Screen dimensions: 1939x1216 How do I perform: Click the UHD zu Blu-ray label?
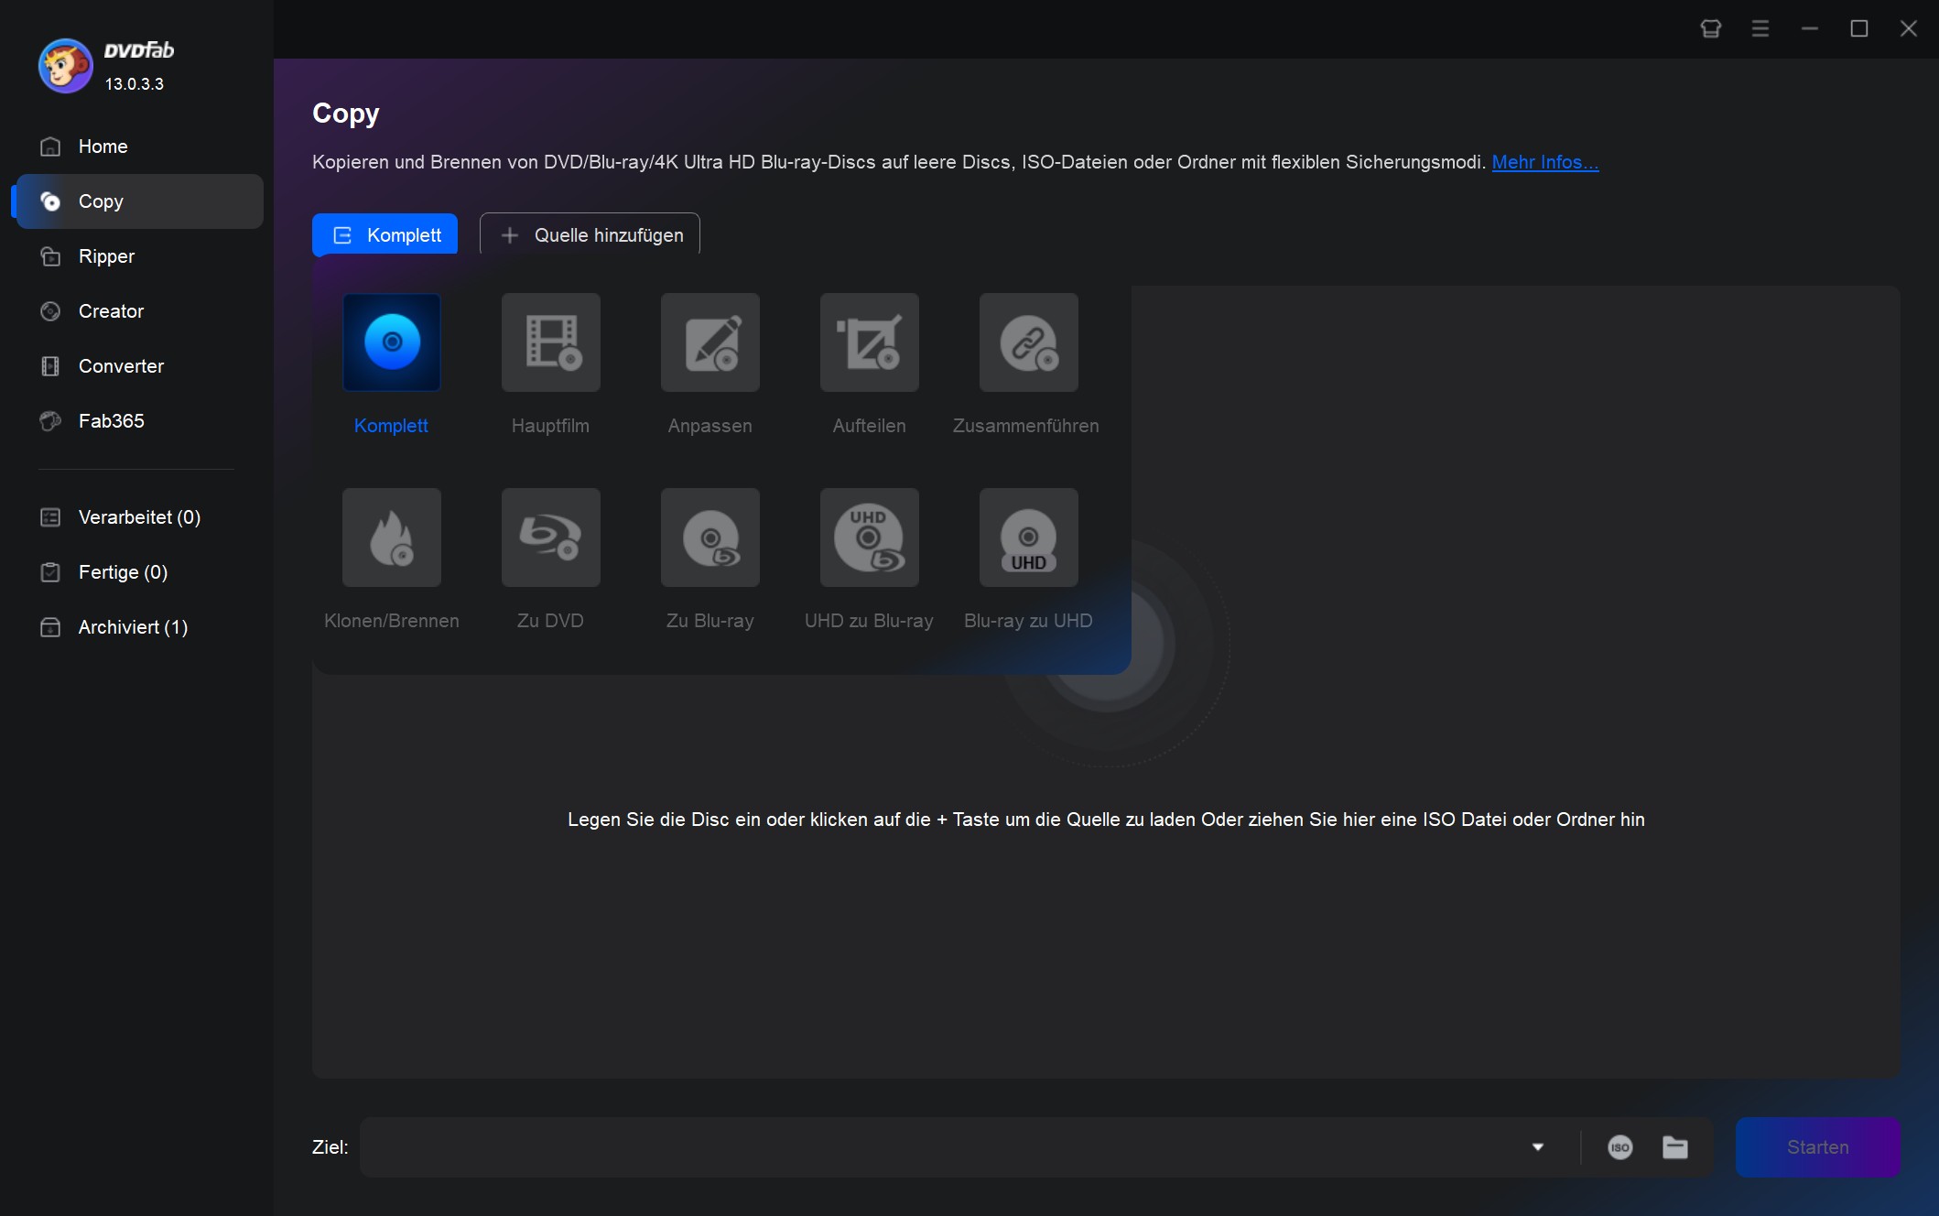coord(869,621)
